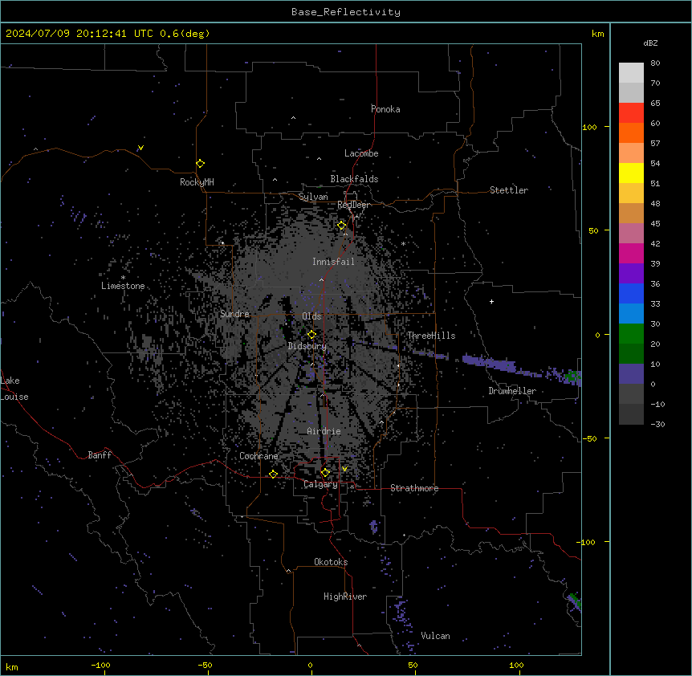Viewport: 692px width, 676px height.
Task: Click the Lacombe city label
Action: [x=361, y=153]
